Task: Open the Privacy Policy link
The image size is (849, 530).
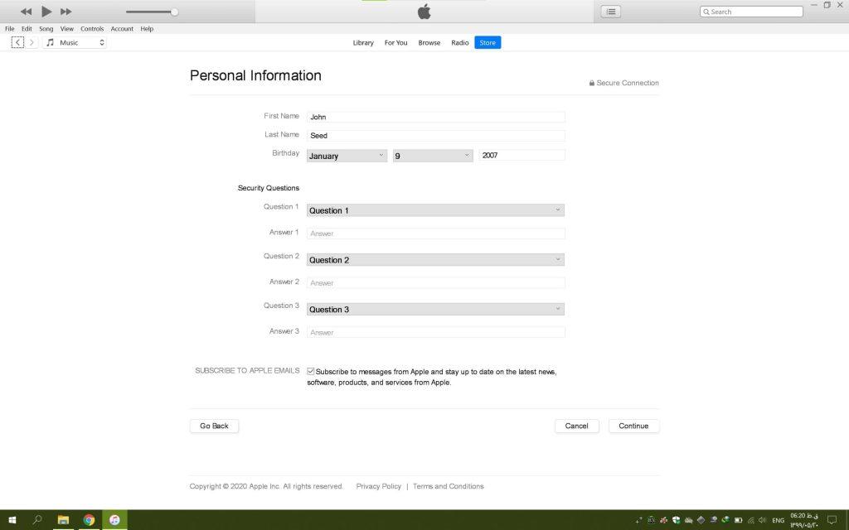Action: [x=378, y=486]
